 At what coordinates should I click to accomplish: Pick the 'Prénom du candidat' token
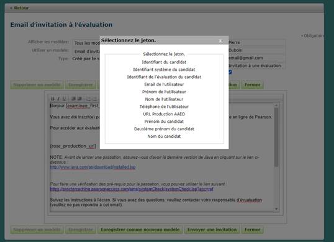click(x=164, y=122)
